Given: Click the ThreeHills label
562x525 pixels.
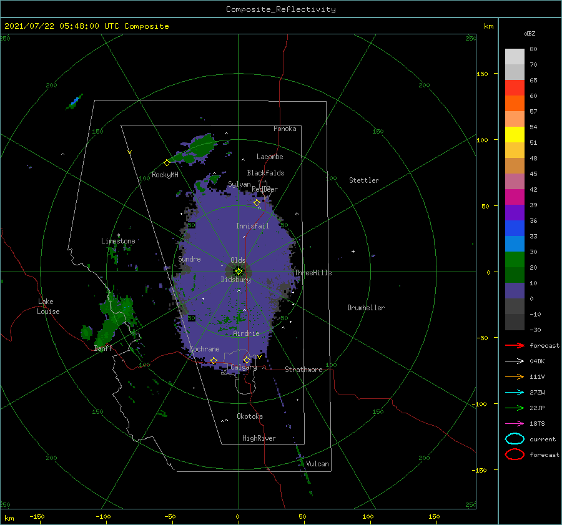Looking at the screenshot, I should coord(313,273).
